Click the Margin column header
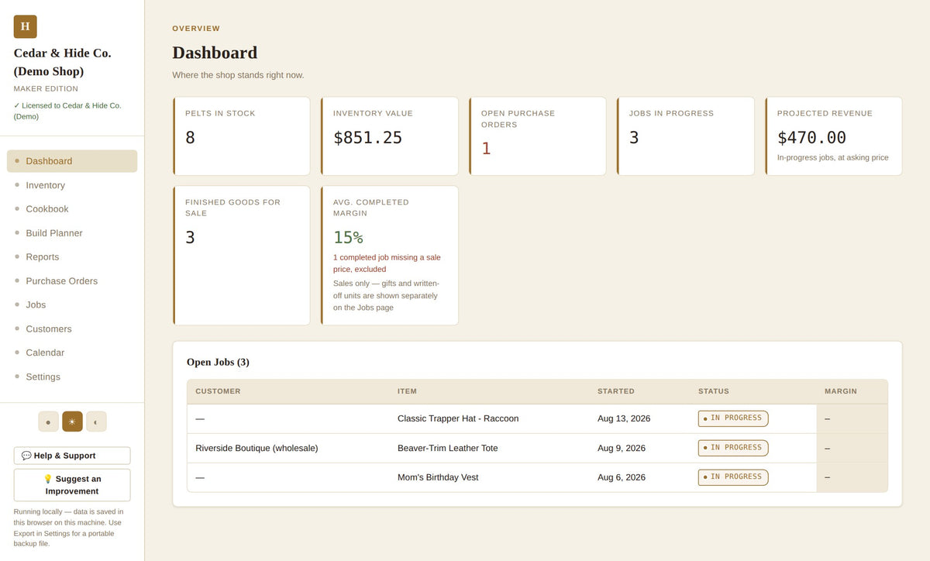Image resolution: width=930 pixels, height=561 pixels. click(x=841, y=391)
